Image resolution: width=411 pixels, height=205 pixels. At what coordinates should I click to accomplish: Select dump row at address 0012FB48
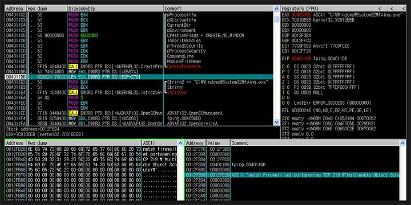point(91,159)
